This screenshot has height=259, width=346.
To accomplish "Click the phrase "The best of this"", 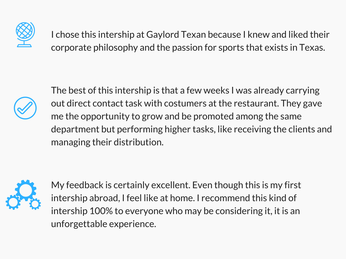I will pos(82,90).
